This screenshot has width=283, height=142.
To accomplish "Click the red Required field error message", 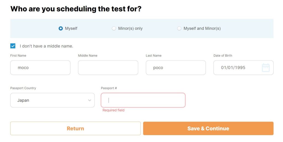I will coord(113,110).
